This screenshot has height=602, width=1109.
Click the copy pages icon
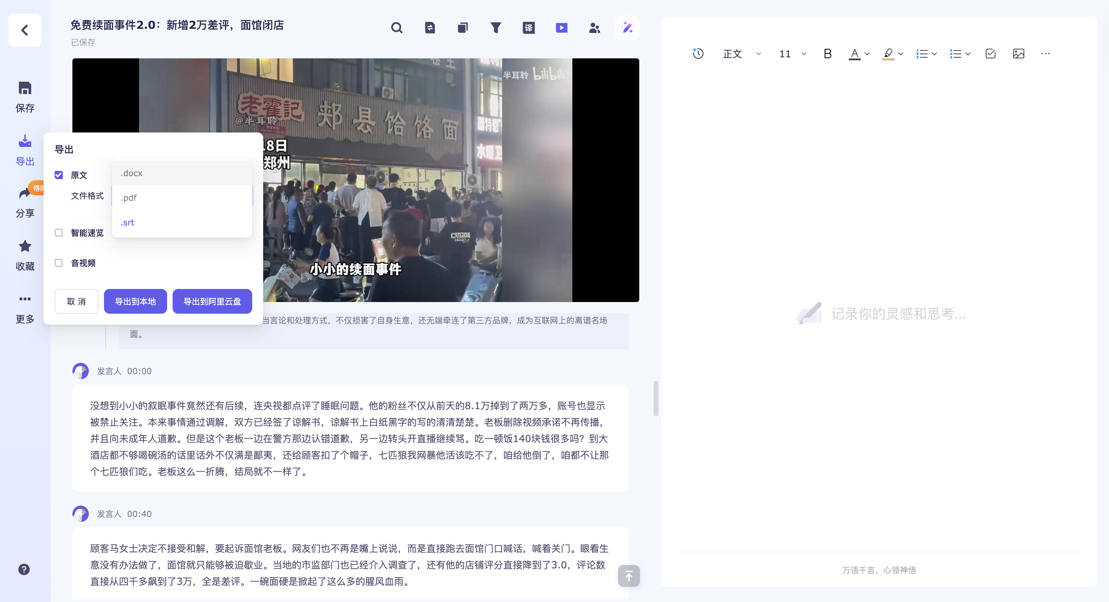(463, 28)
